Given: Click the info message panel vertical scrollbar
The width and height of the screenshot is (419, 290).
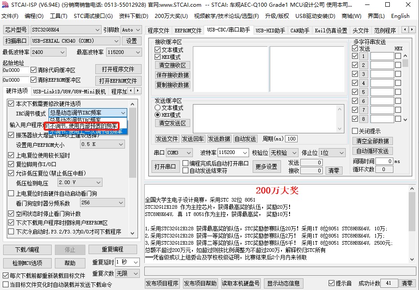Looking at the screenshot, I should point(412,224).
